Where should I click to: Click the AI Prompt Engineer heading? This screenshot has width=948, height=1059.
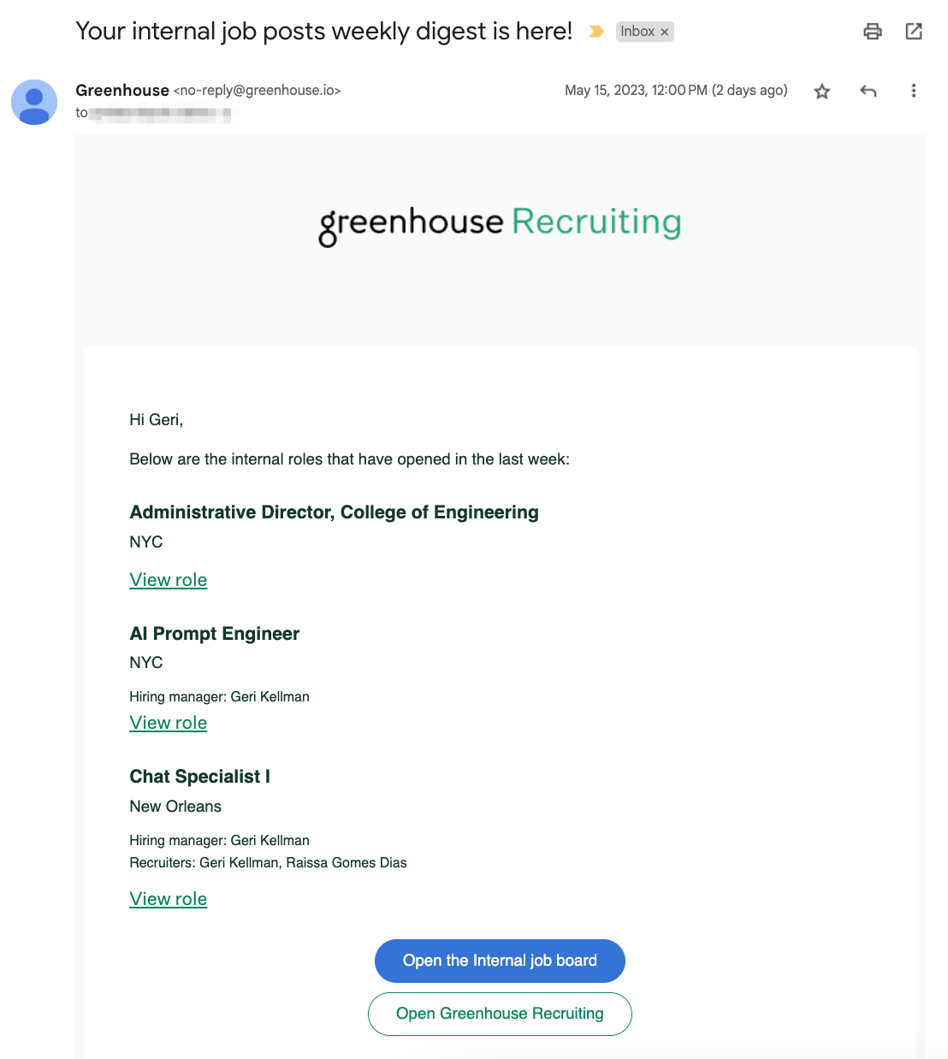(215, 634)
